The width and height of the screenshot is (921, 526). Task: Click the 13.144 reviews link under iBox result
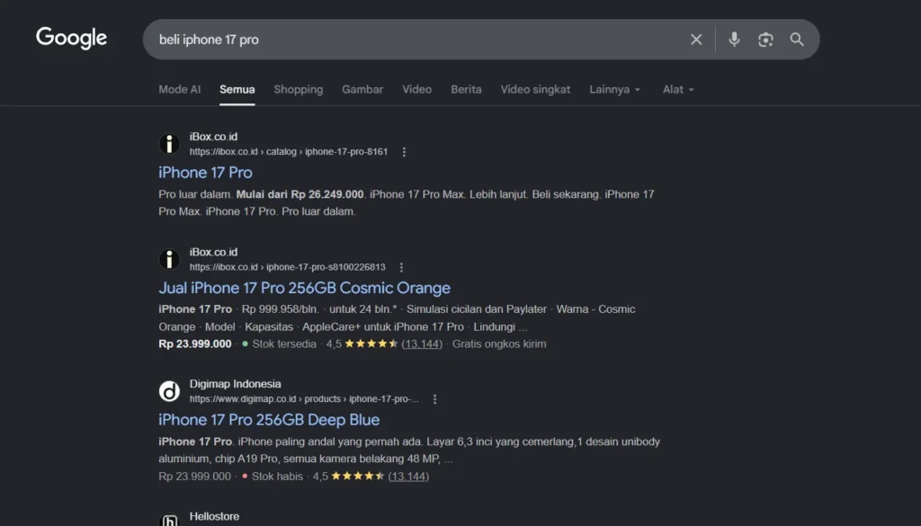[x=422, y=344]
